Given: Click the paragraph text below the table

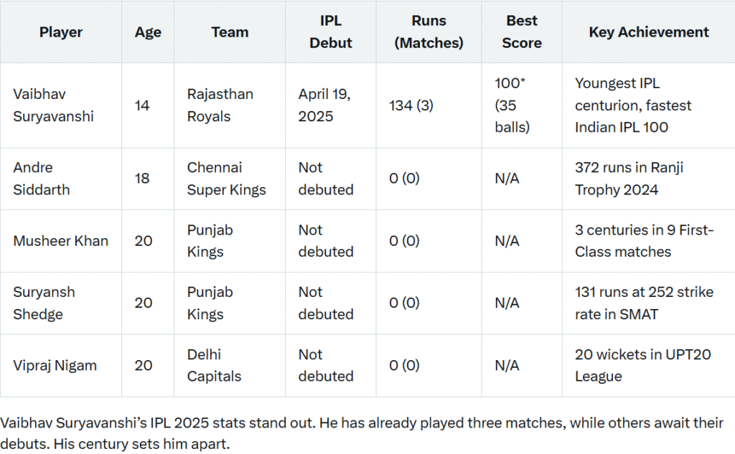Looking at the screenshot, I should coord(362,433).
